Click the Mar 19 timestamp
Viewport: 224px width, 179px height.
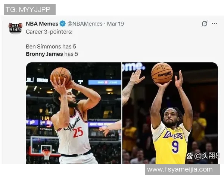point(115,23)
